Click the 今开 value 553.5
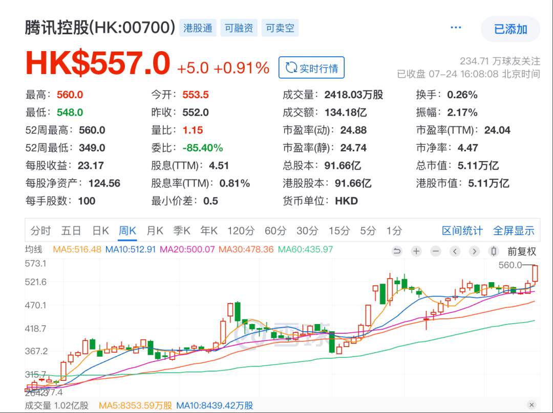 pos(196,95)
